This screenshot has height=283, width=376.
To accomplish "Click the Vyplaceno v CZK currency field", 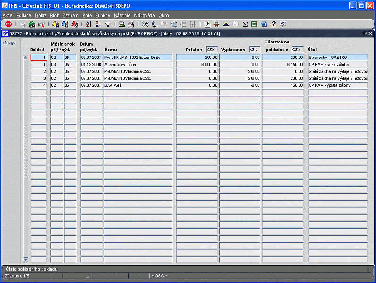I will (x=255, y=50).
